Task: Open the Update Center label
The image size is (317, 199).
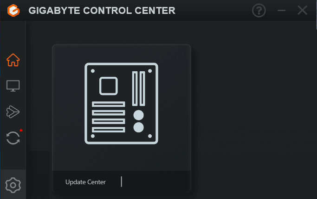Action: click(x=85, y=182)
